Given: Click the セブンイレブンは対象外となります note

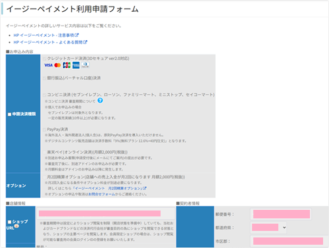Looking at the screenshot, I should coord(76,112).
